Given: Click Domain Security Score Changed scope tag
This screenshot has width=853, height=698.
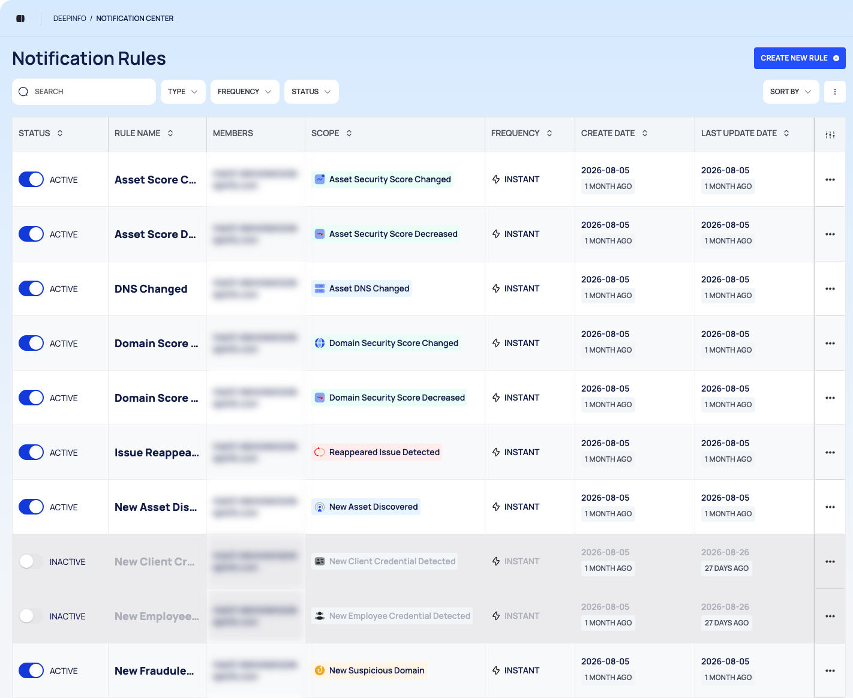Looking at the screenshot, I should point(386,343).
